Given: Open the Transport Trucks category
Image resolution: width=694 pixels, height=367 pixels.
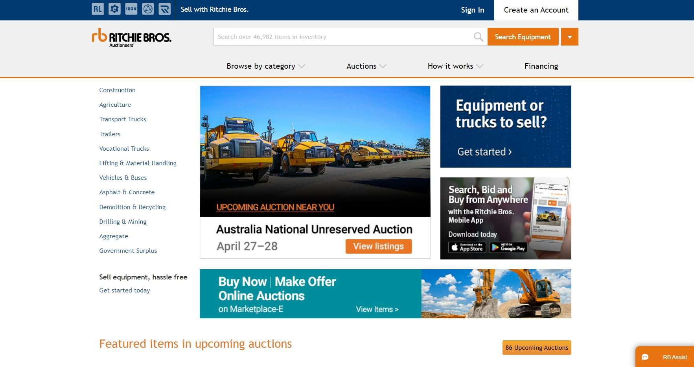Looking at the screenshot, I should [123, 119].
